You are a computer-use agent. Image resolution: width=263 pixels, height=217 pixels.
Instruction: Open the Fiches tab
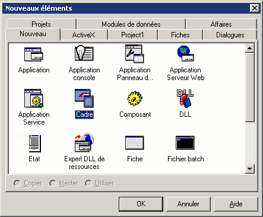point(180,35)
